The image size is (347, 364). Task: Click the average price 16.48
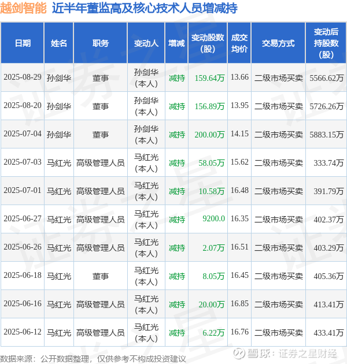[239, 190]
